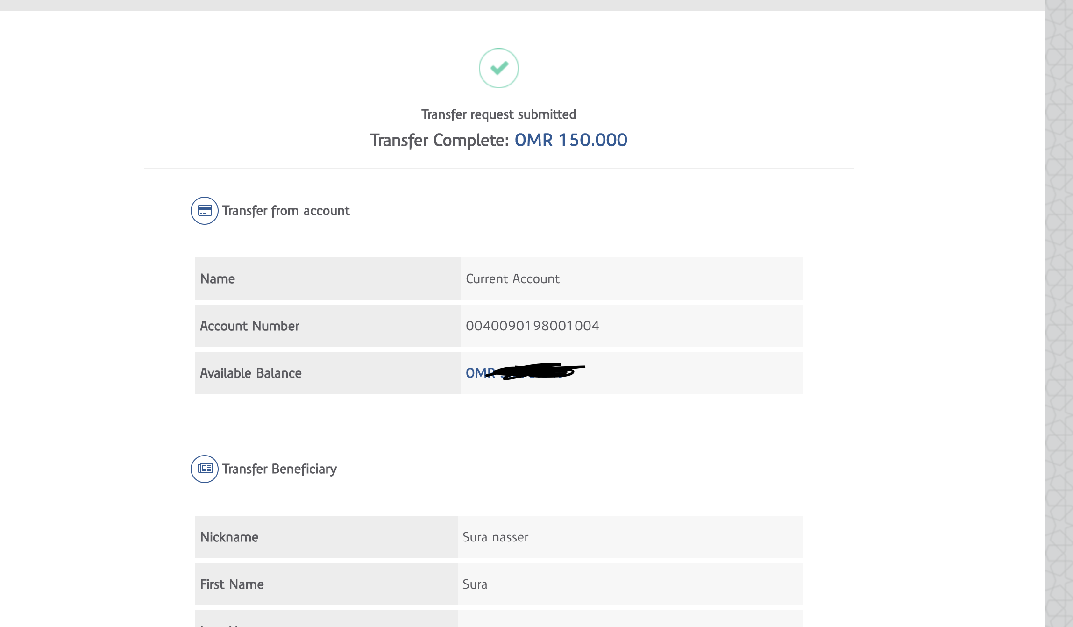Click the redacted Available Balance value
Viewport: 1073px width, 627px height.
tap(525, 372)
